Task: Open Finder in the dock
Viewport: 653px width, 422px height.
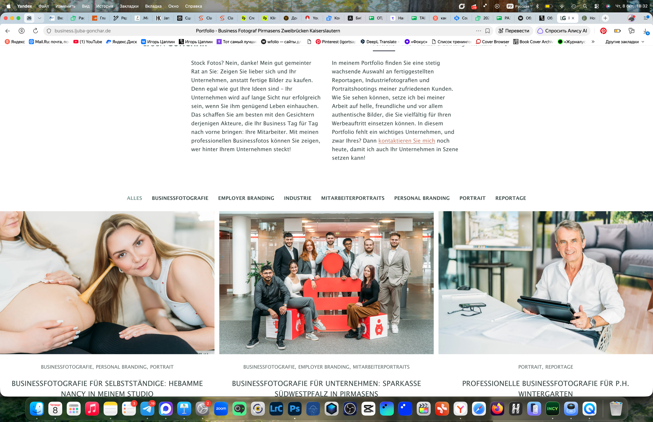Action: click(37, 408)
